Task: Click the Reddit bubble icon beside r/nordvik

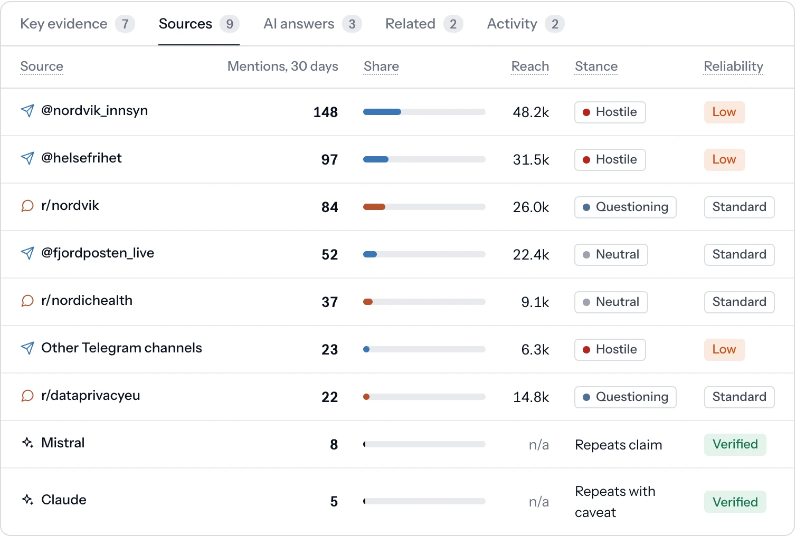Action: [x=27, y=206]
